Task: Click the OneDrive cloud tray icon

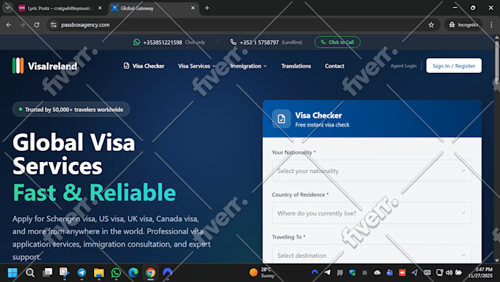Action: 377,272
